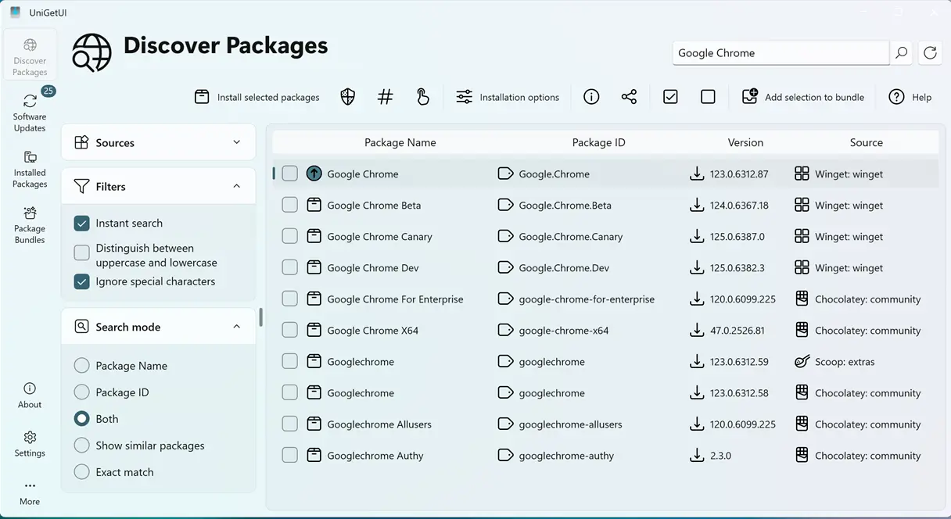Tick the checkbox for Google Chrome Beta
Viewport: 951px width, 519px height.
[x=290, y=206]
